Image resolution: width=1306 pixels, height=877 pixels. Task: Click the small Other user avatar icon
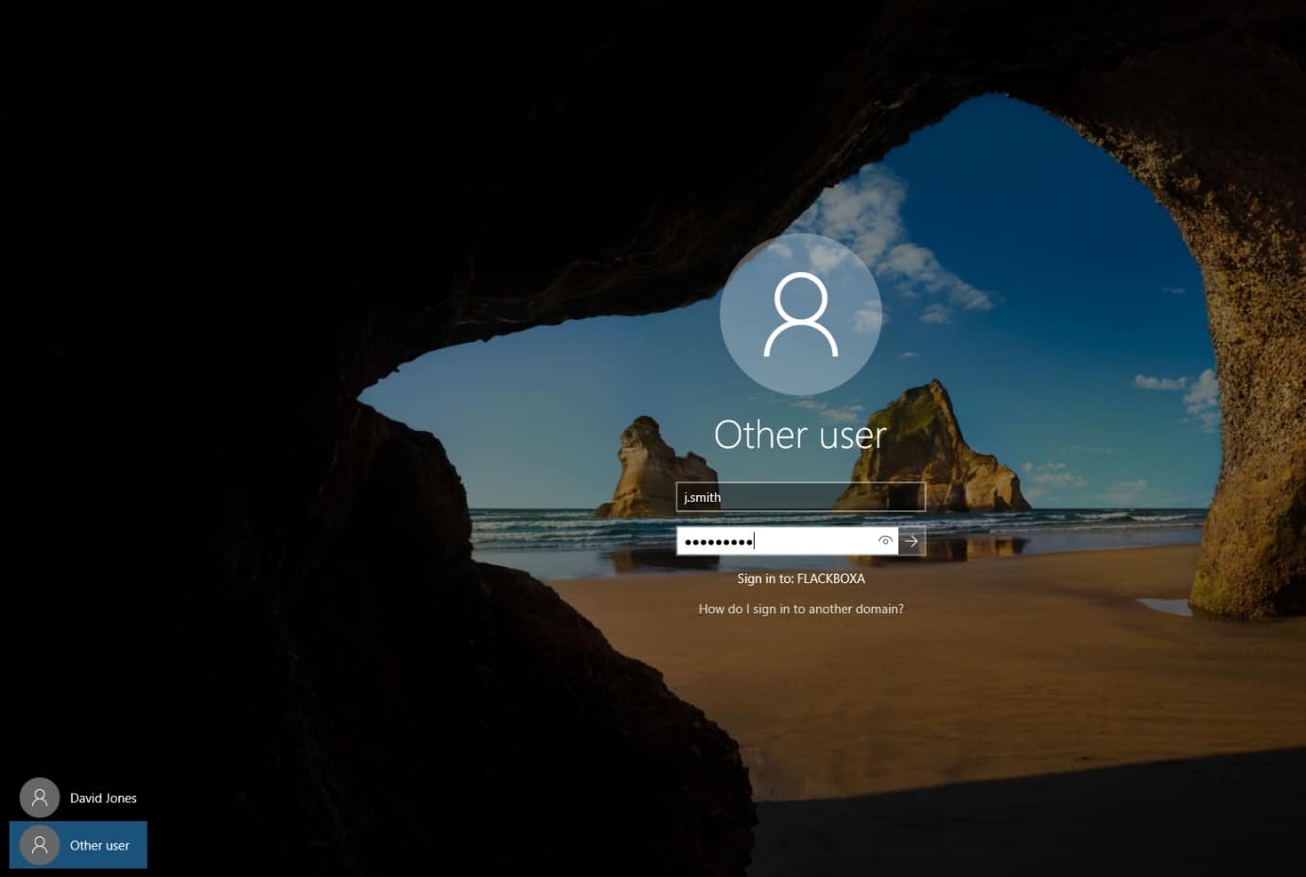point(40,846)
